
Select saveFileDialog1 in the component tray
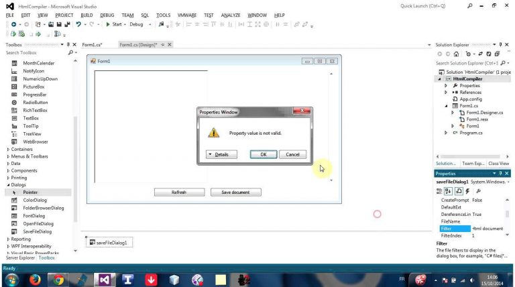(x=109, y=243)
